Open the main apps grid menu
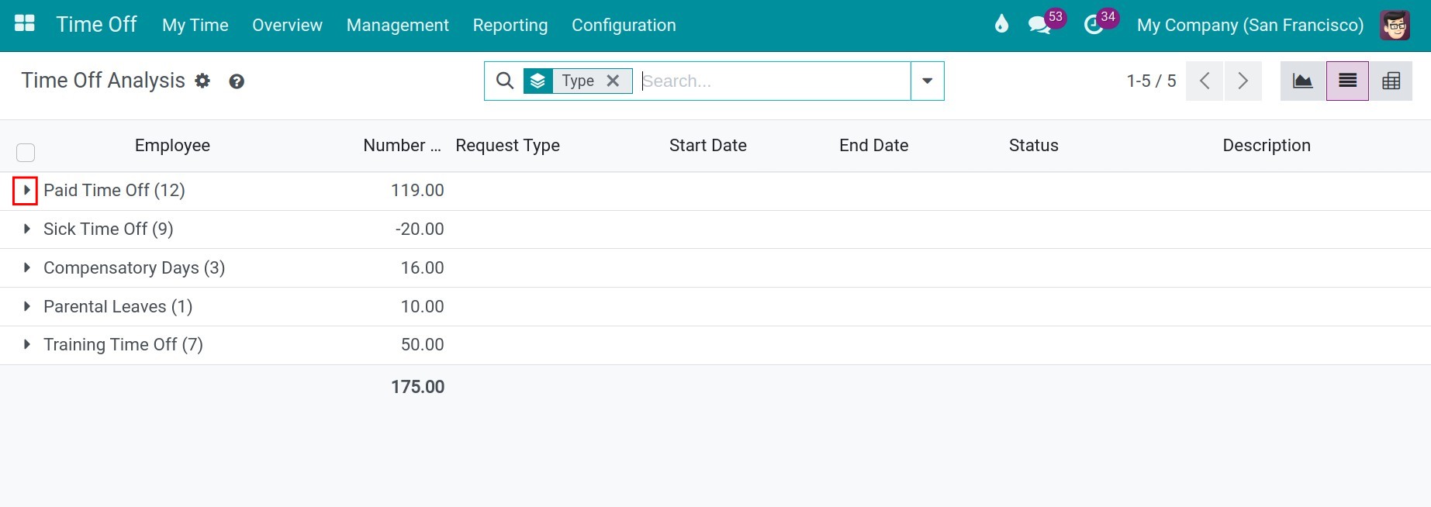This screenshot has height=507, width=1431. [25, 23]
